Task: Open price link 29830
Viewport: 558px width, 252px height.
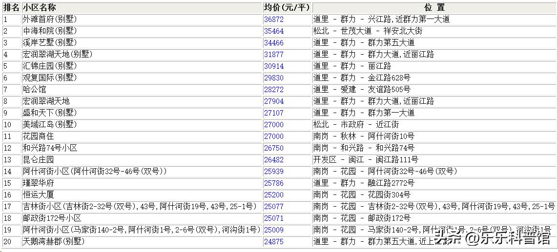Action: pos(274,78)
